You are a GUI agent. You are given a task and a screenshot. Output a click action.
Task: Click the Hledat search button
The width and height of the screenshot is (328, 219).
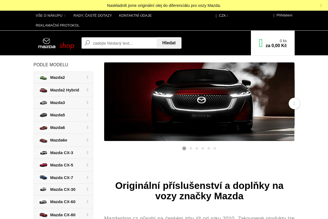pyautogui.click(x=169, y=43)
